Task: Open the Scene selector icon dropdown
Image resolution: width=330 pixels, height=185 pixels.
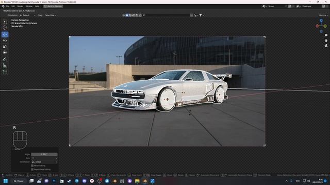Action: click(x=264, y=6)
